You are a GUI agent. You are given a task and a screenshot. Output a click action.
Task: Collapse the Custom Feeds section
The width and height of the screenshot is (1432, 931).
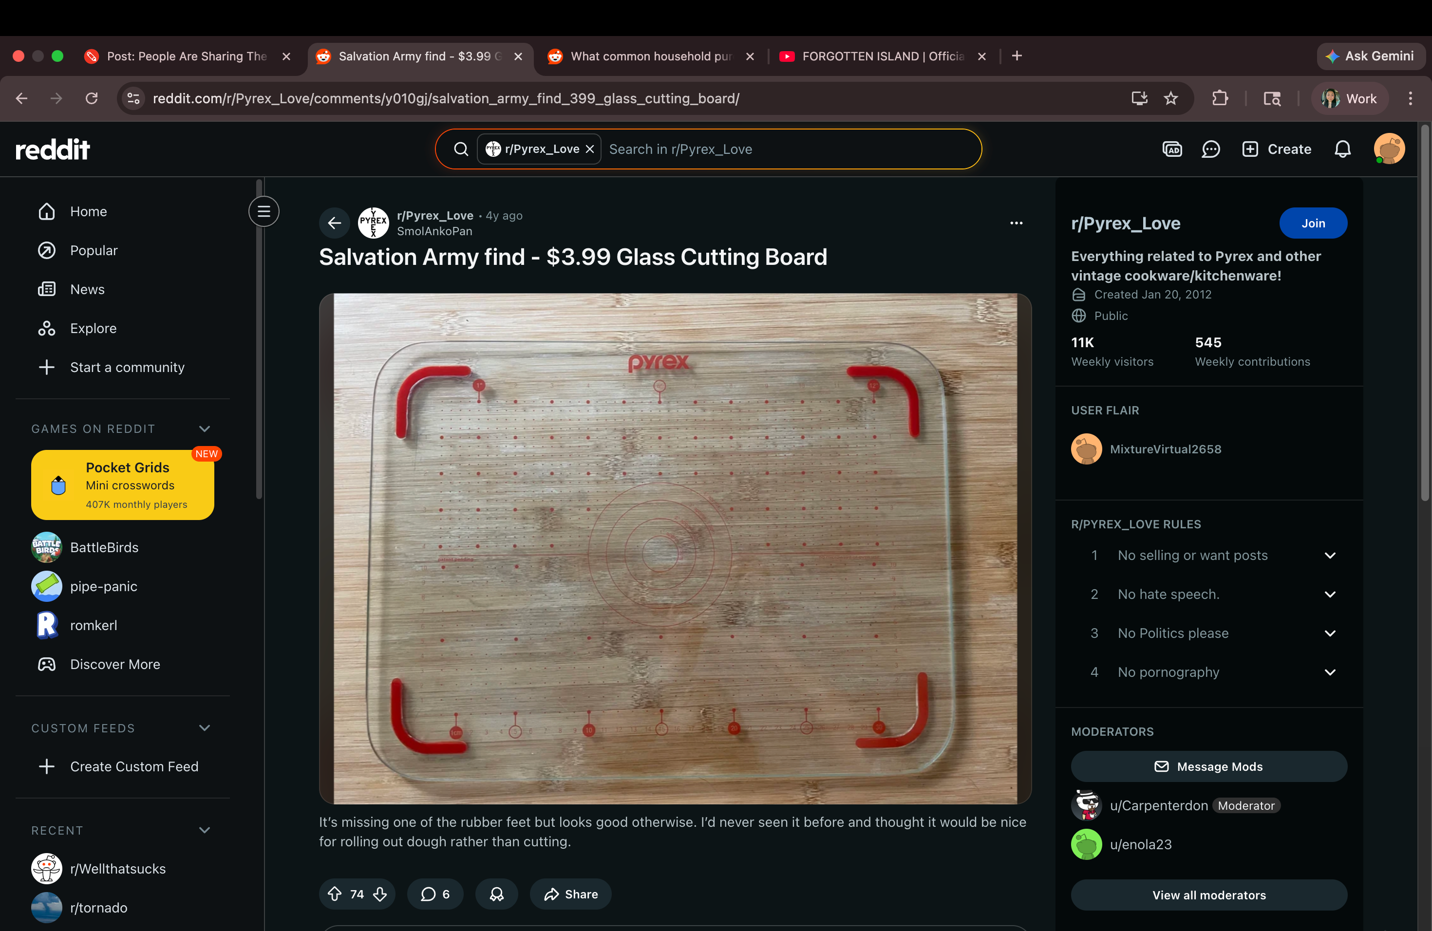[x=205, y=728]
